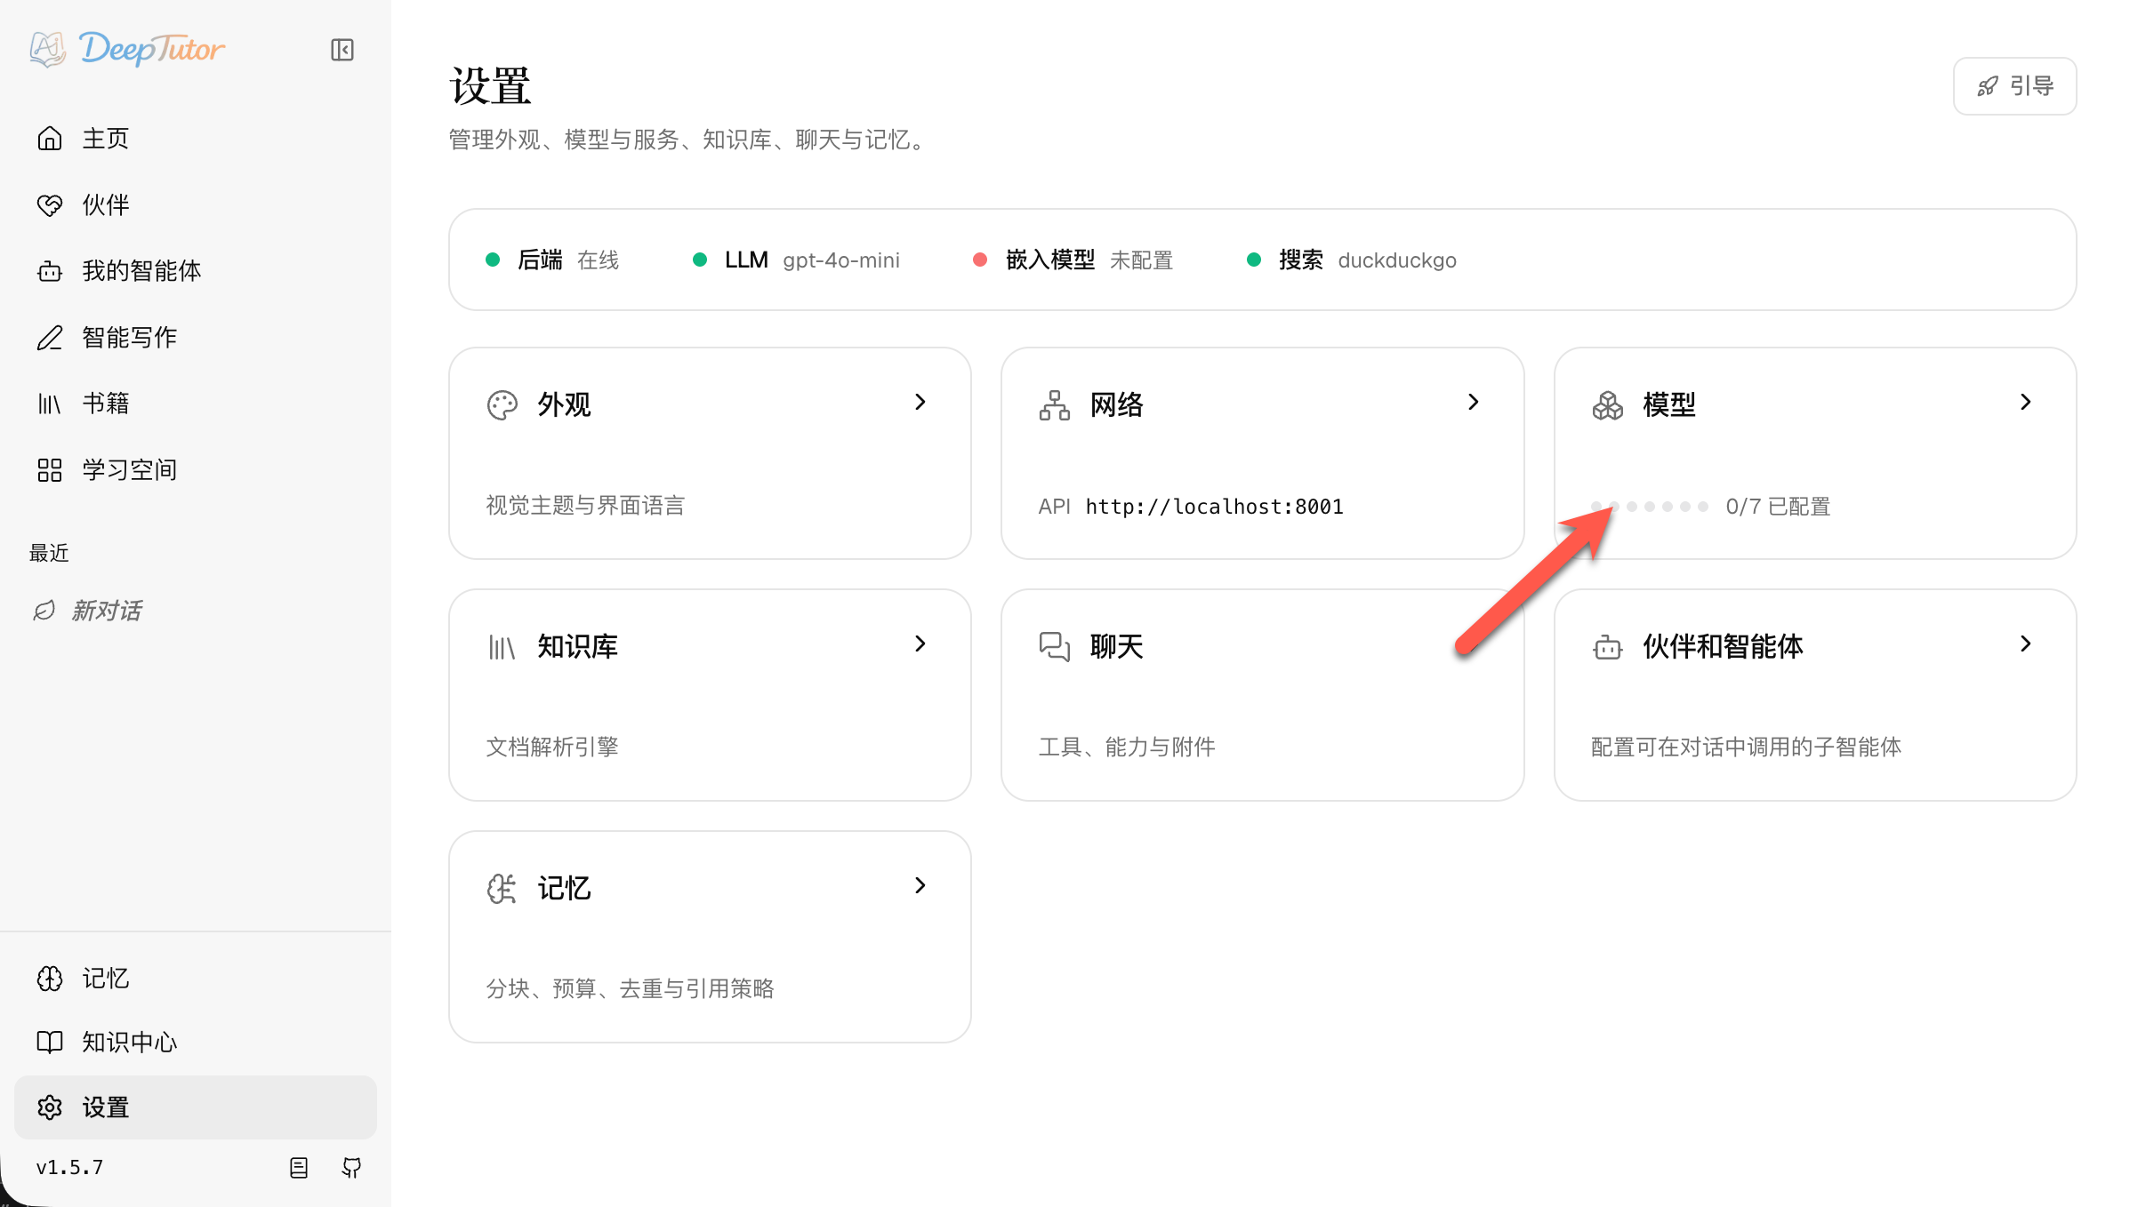The image size is (2154, 1207).
Task: Click the 搜索 duckduckgo status
Action: pyautogui.click(x=1352, y=260)
